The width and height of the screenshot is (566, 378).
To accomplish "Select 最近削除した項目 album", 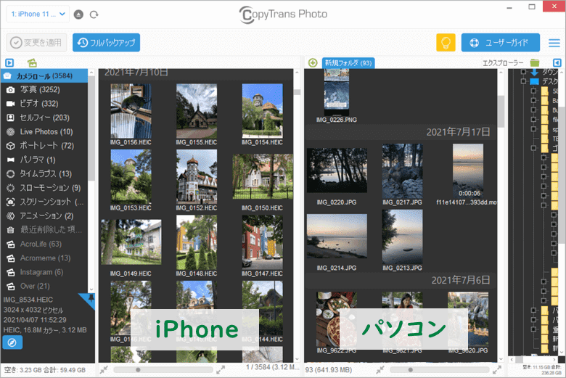I will pos(44,230).
